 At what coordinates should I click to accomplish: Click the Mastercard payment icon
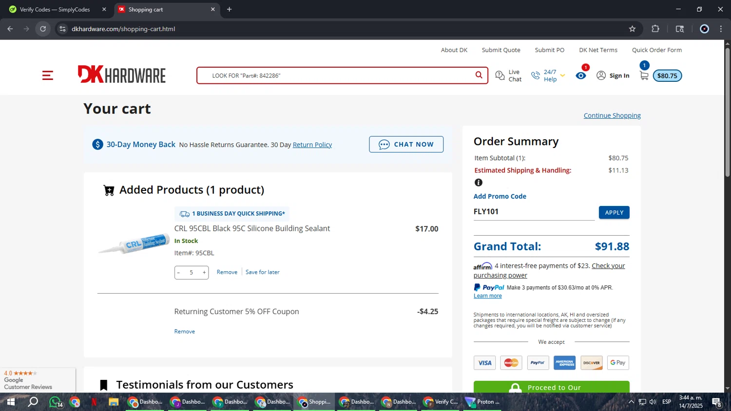point(511,363)
